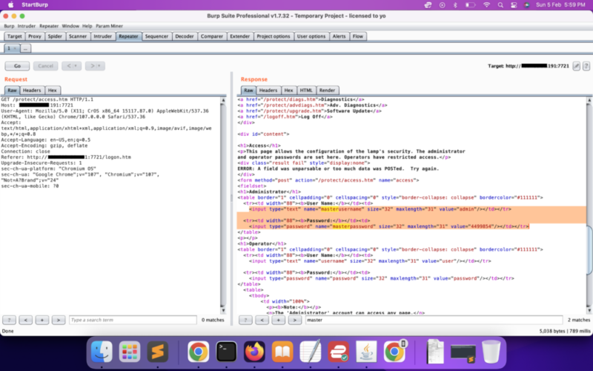Go to next match in response search
The height and width of the screenshot is (371, 593).
(x=294, y=320)
